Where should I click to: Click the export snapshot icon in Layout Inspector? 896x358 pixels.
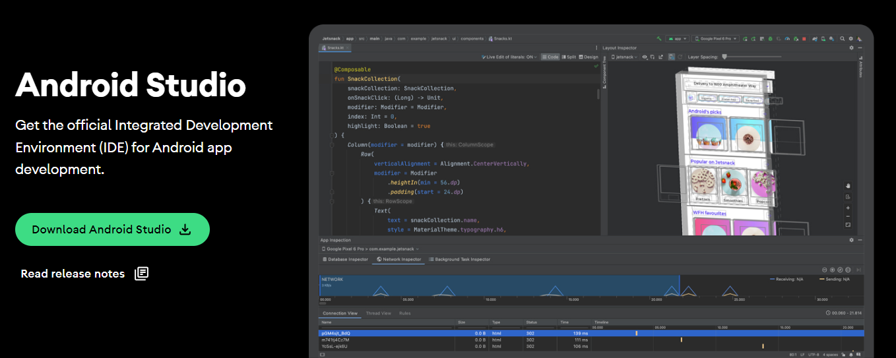click(x=660, y=57)
